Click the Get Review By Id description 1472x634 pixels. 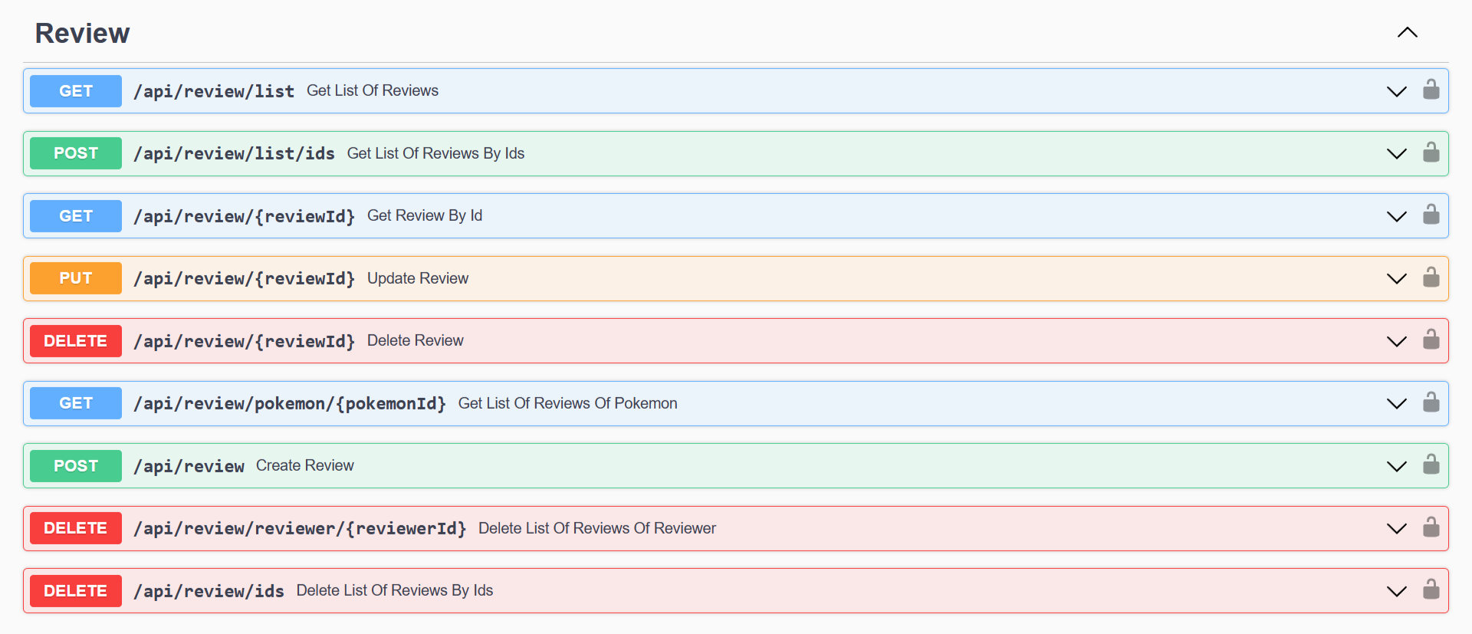click(425, 215)
